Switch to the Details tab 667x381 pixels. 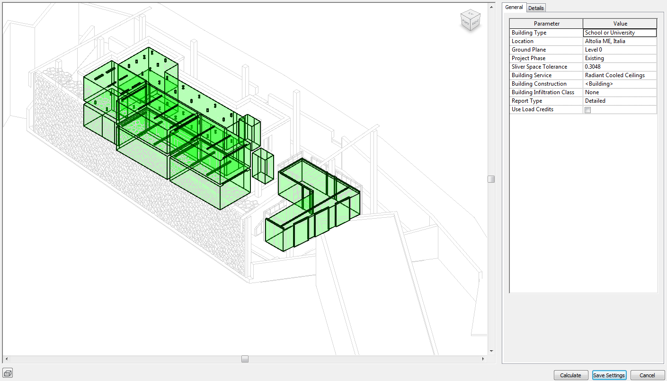coord(536,8)
